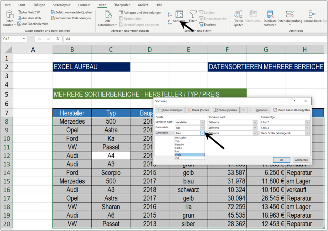The height and width of the screenshot is (231, 328).
Task: Select cell containing Sharan
Action: 111,207
